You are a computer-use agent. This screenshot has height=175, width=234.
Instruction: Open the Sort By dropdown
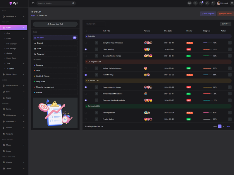pos(226,24)
